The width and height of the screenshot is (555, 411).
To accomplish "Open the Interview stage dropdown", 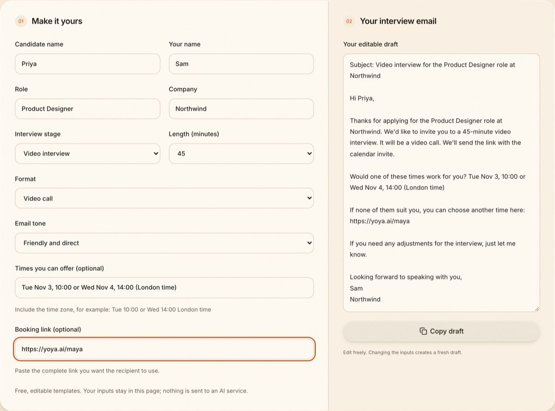I will [x=87, y=153].
